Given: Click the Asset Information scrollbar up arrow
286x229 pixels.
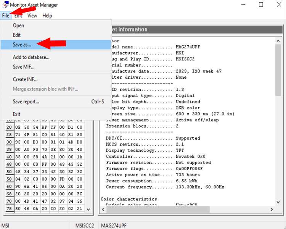Looking at the screenshot, I should [x=279, y=40].
